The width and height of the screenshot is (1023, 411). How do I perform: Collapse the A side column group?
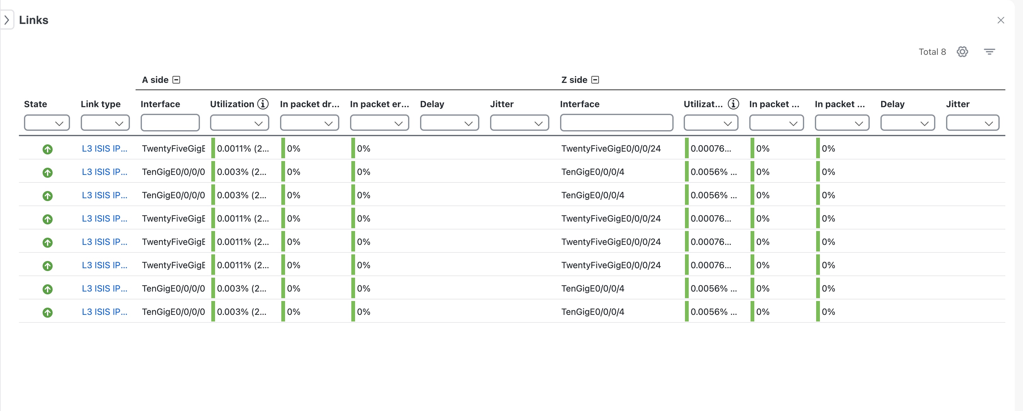click(x=176, y=80)
